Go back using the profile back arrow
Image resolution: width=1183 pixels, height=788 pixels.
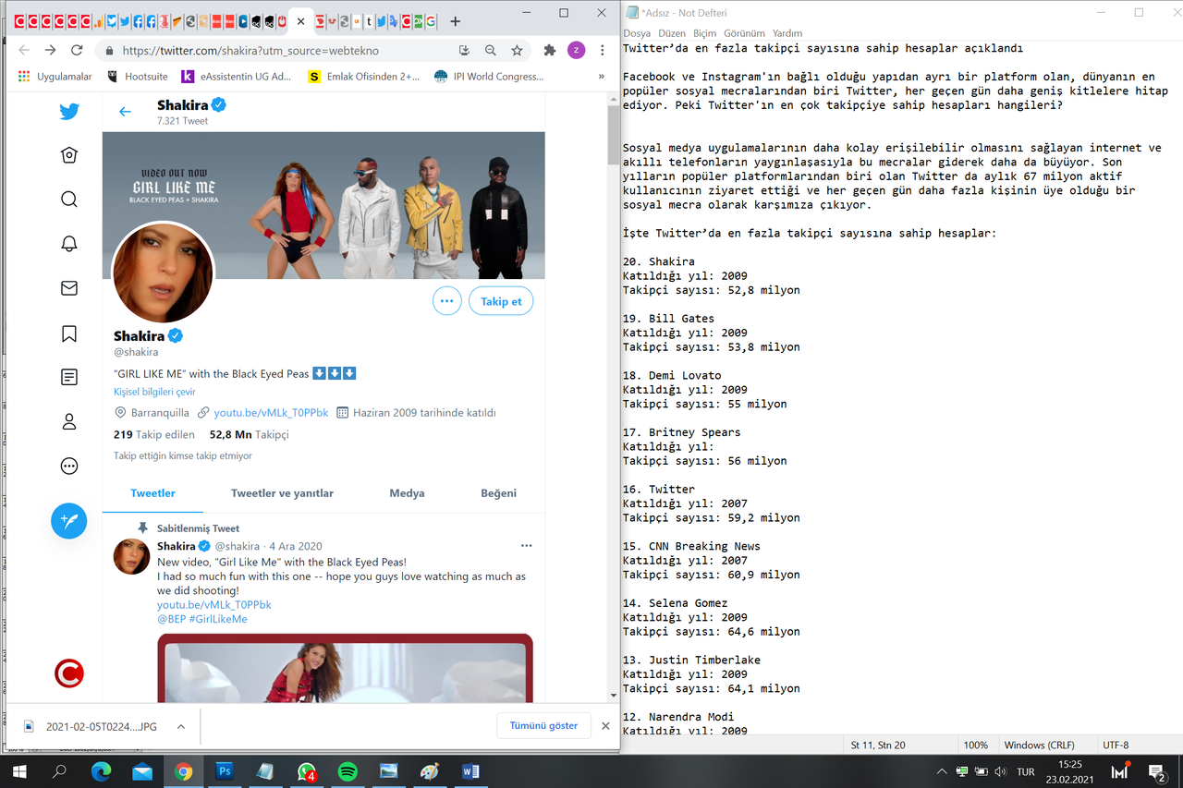[125, 112]
